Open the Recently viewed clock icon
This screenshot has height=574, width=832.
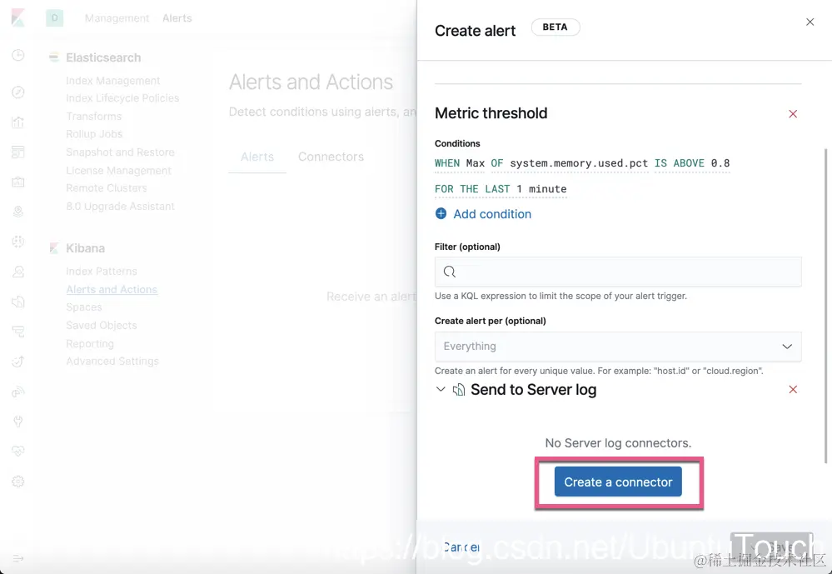click(18, 55)
